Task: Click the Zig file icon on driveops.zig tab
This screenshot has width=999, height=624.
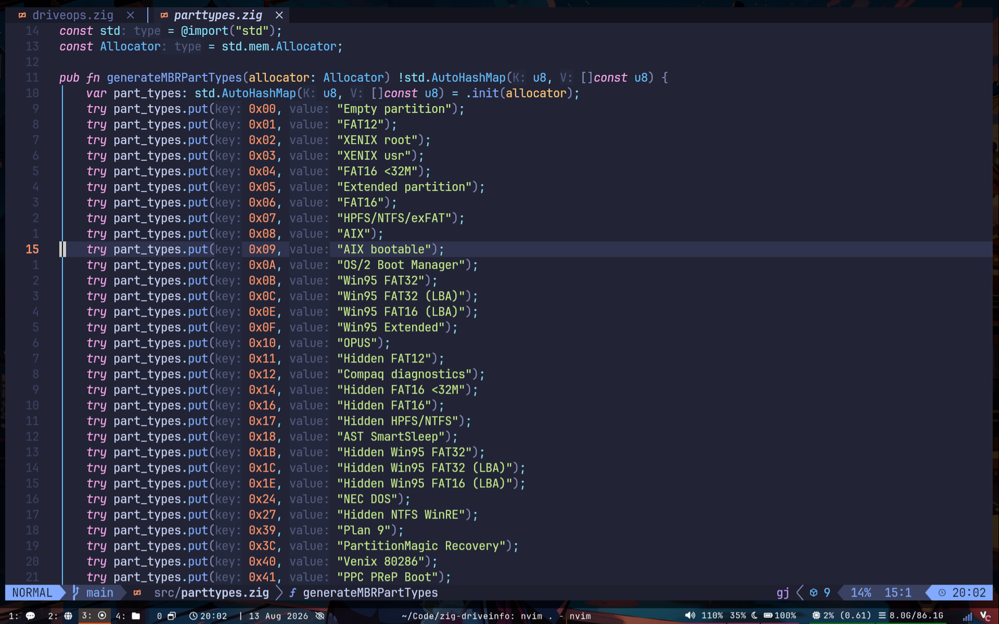Action: click(x=22, y=15)
